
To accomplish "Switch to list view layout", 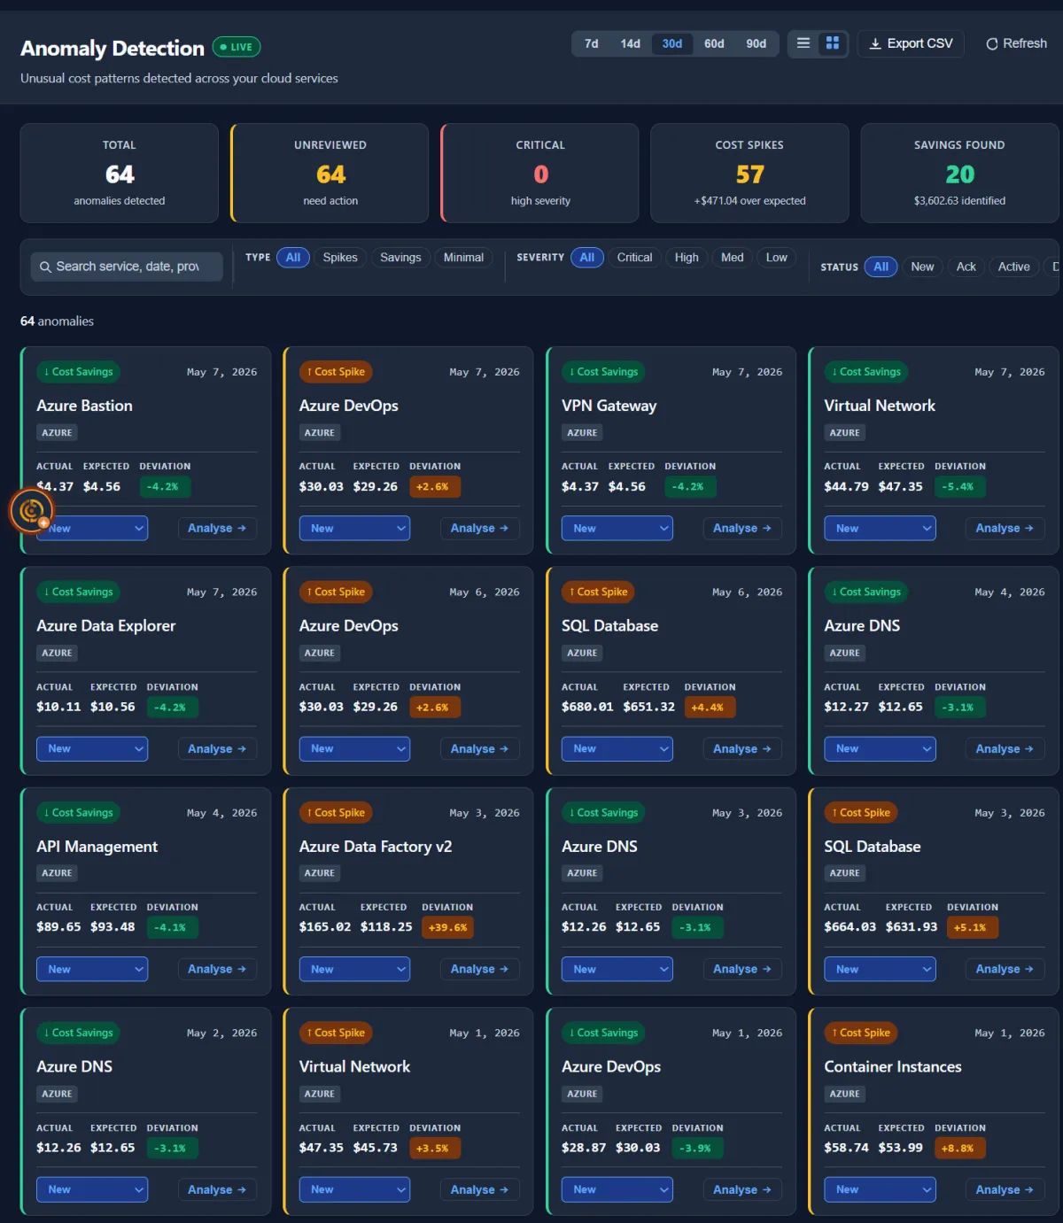I will click(803, 43).
